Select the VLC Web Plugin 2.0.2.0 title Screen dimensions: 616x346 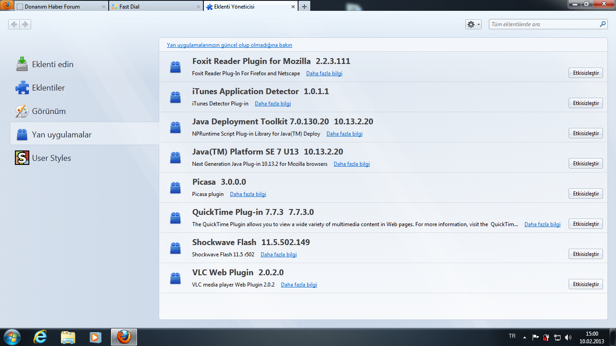point(238,273)
